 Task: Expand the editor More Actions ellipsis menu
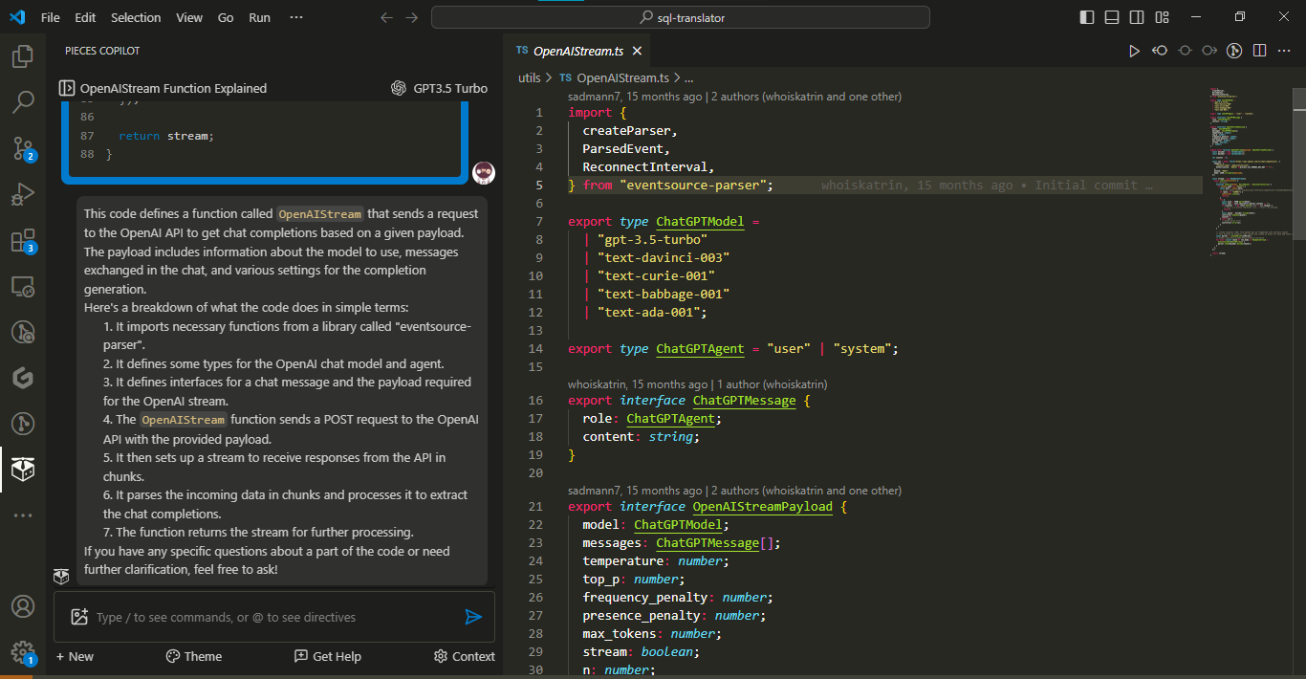point(1284,51)
